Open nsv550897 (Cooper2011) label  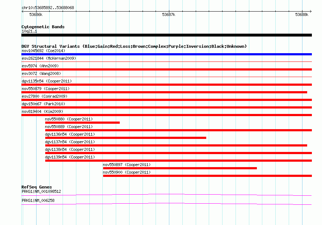click(127, 165)
